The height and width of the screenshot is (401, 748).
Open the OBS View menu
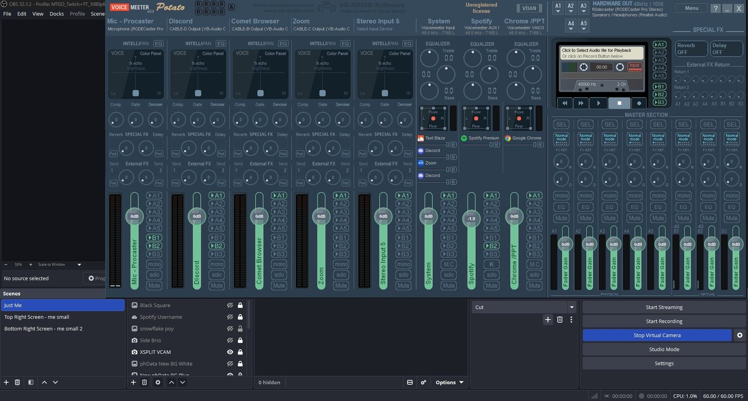click(x=38, y=14)
